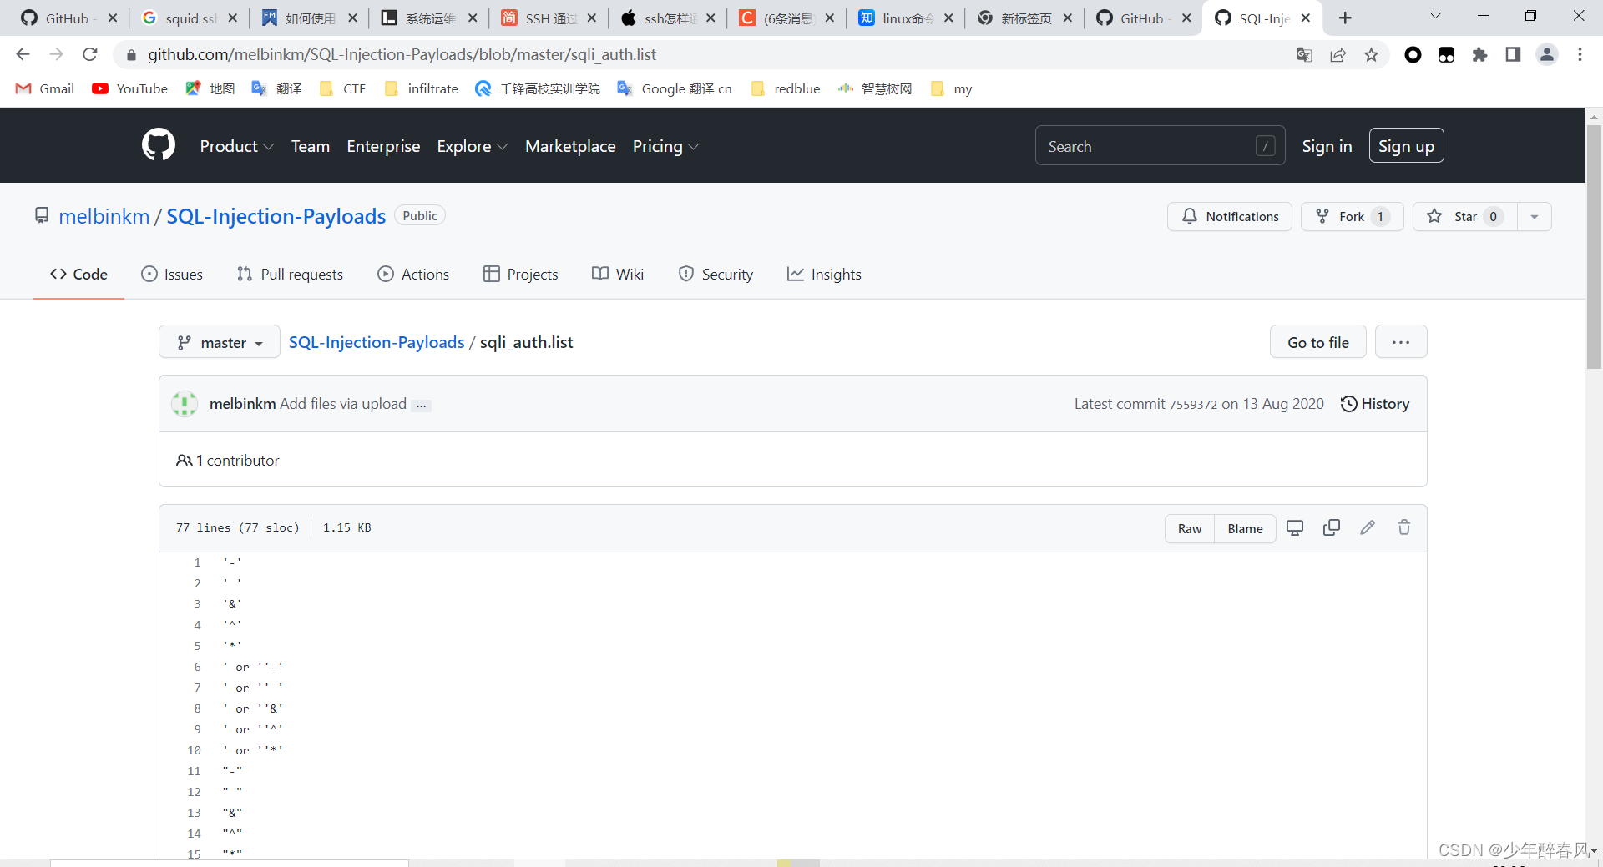Switch to the Code tab
Screen dimensions: 1603x867
pyautogui.click(x=78, y=274)
